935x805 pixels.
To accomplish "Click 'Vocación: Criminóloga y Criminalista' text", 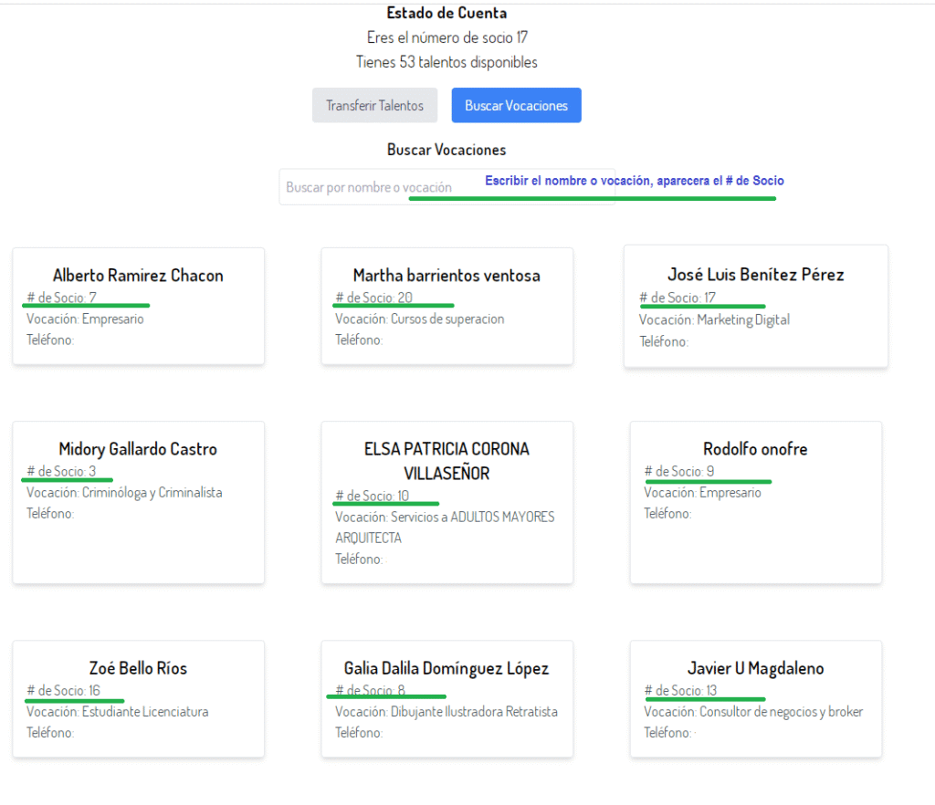I will pos(124,493).
